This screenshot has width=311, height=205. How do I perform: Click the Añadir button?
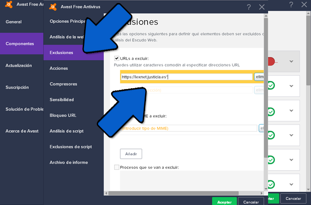tap(131, 154)
